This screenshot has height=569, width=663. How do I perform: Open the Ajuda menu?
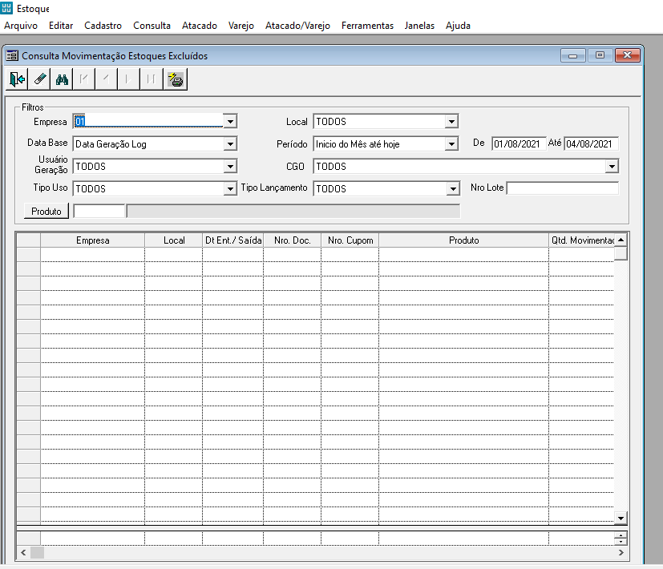coord(458,26)
